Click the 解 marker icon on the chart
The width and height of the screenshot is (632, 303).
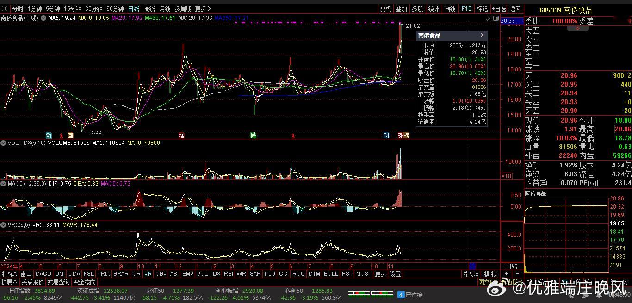[49, 136]
